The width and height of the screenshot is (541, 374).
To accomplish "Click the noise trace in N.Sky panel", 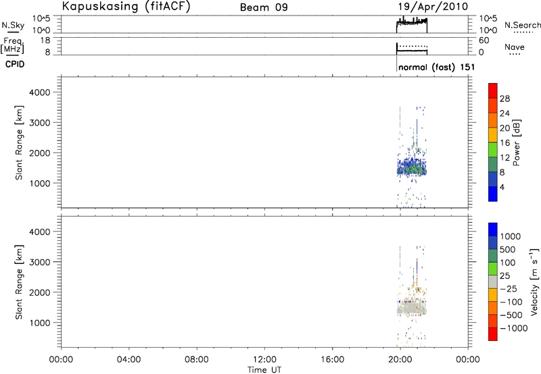I will (412, 22).
